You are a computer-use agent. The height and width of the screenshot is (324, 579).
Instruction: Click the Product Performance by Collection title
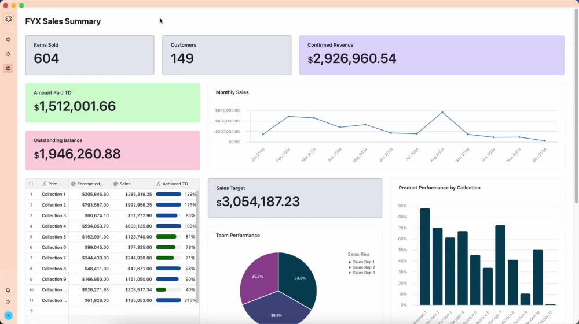click(x=439, y=188)
